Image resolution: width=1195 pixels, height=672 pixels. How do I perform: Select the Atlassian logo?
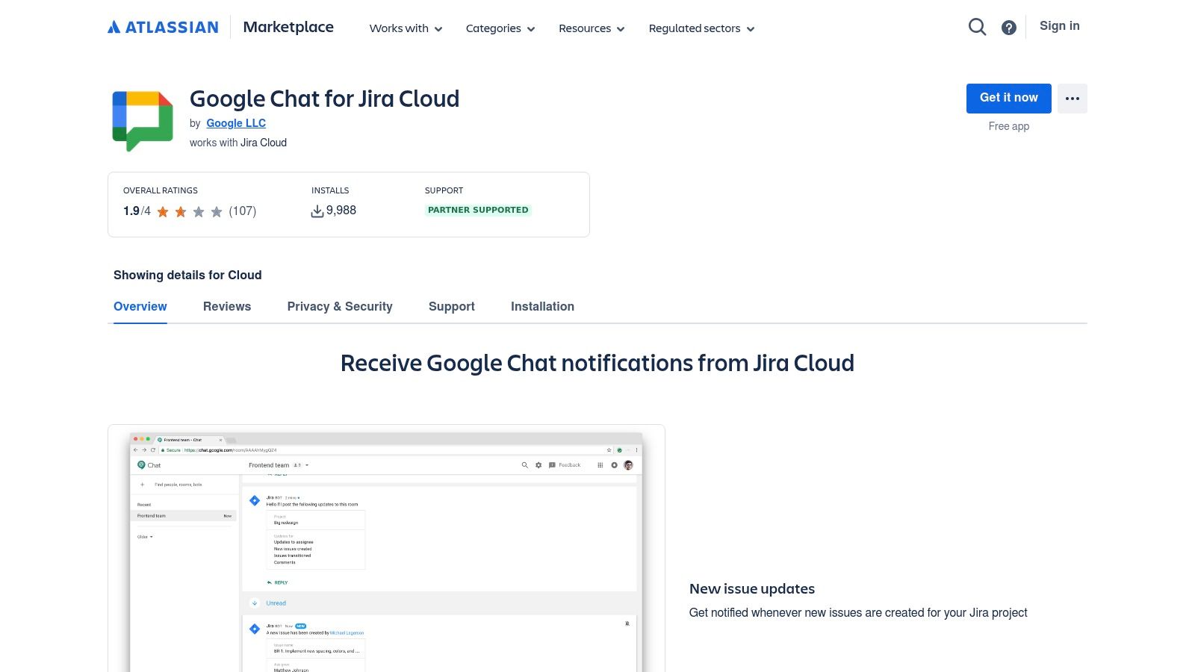point(162,26)
